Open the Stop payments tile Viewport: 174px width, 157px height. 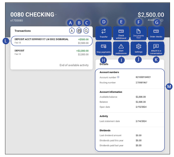104,48
